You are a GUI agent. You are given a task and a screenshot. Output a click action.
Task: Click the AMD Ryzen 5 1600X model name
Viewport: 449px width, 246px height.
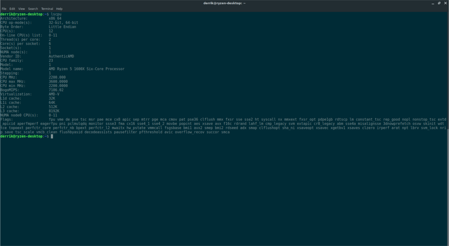pyautogui.click(x=86, y=69)
